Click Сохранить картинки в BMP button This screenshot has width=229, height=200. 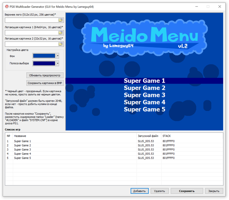pos(45,83)
